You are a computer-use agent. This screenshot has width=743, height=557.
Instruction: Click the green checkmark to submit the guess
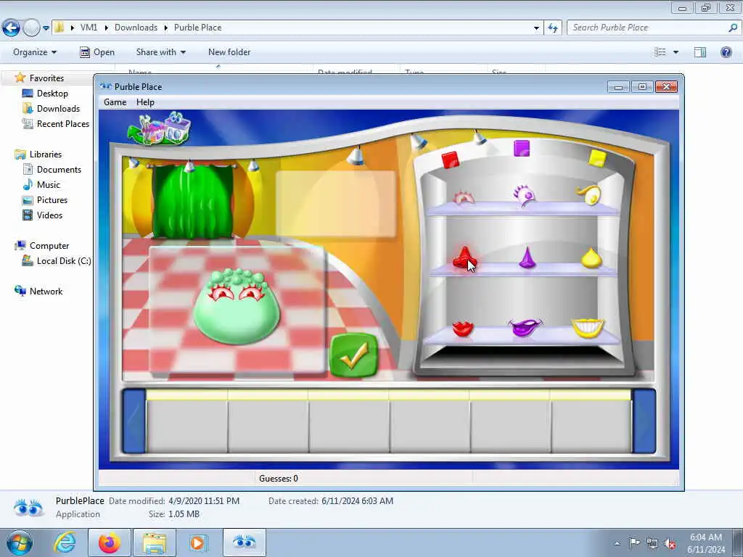coord(353,355)
